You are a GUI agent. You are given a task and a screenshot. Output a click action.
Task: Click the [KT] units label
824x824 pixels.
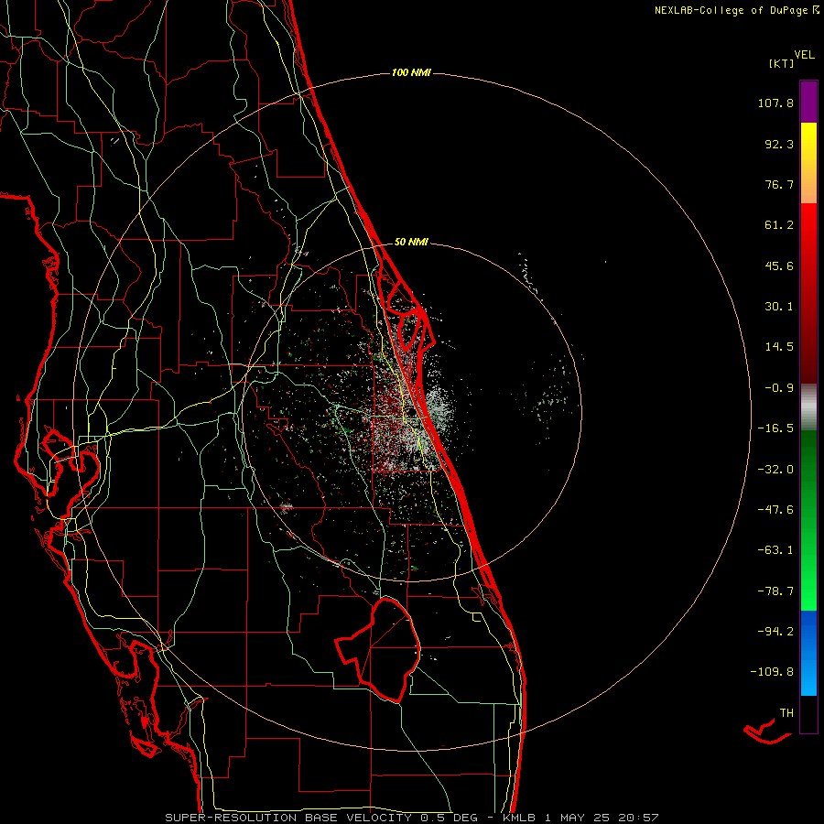point(781,63)
